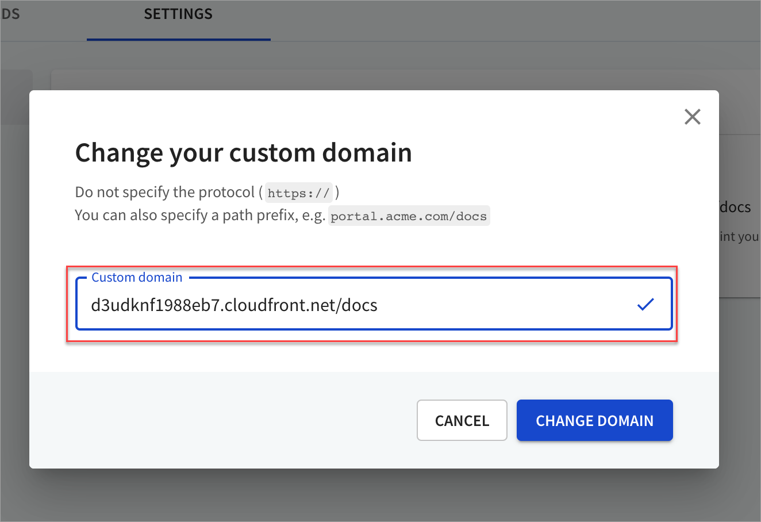Screen dimensions: 761x522
Task: Cancel the domain change dialog
Action: coord(462,420)
